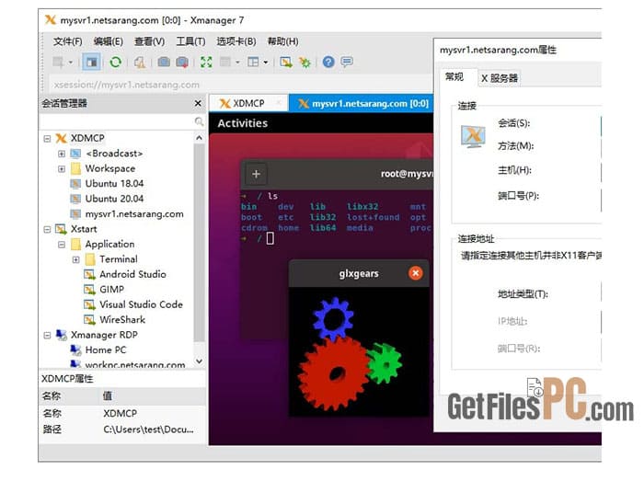Open the 帮助(H) menu

(x=283, y=41)
